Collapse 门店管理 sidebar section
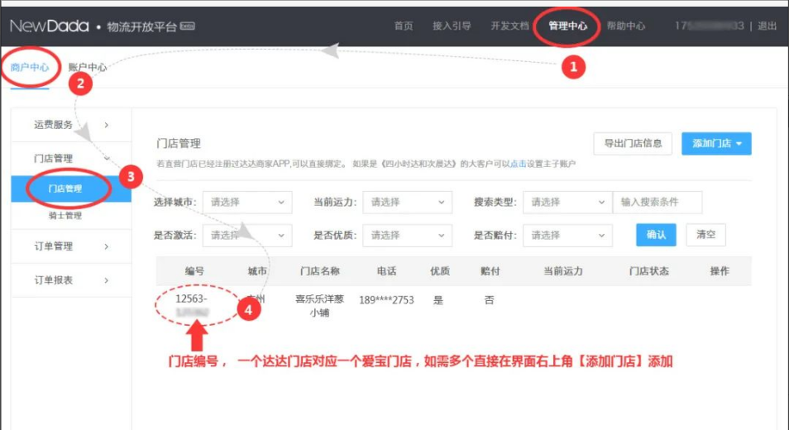 70,158
